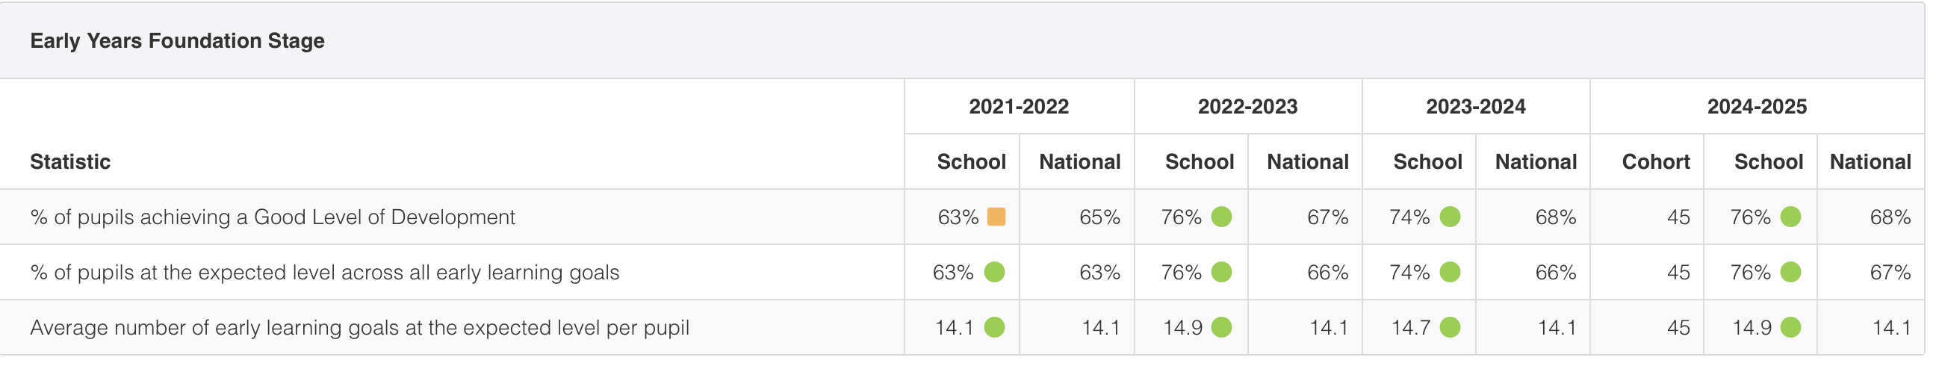Screen dimensions: 1939x372
Task: Click the green dot for 2022-2023 Good Level of Development
Action: coord(1221,217)
